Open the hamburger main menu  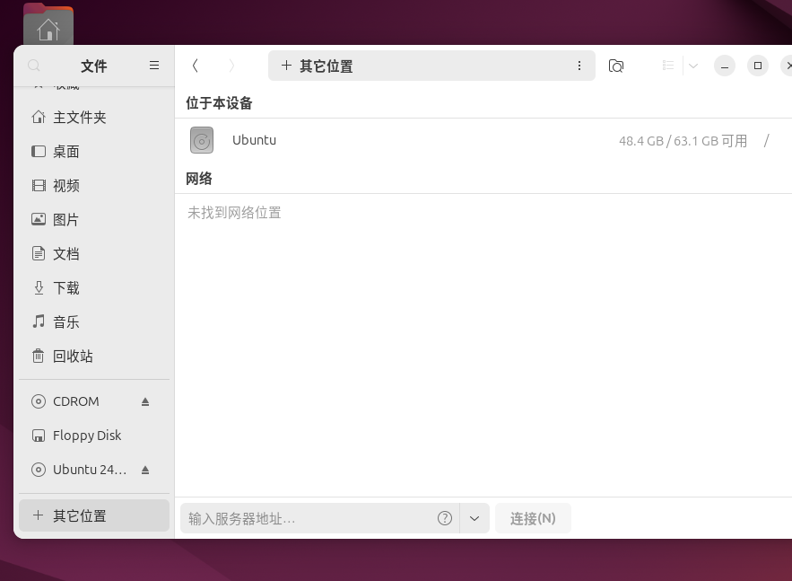(154, 66)
